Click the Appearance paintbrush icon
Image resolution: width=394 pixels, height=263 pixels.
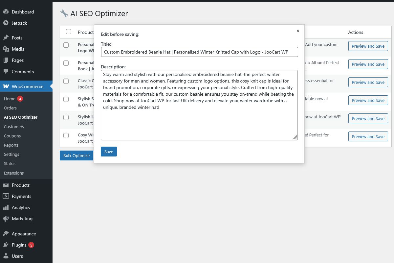pyautogui.click(x=6, y=234)
